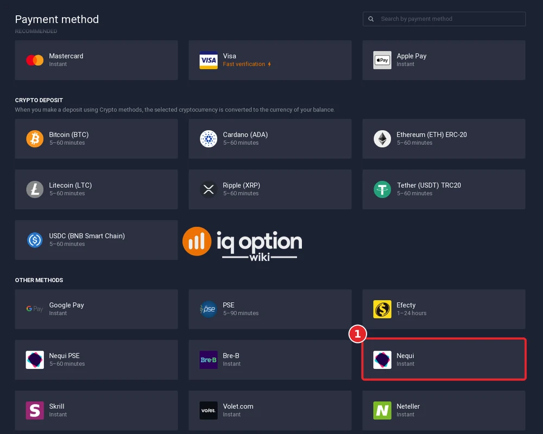
Task: Click the Volet logo icon
Action: point(209,410)
